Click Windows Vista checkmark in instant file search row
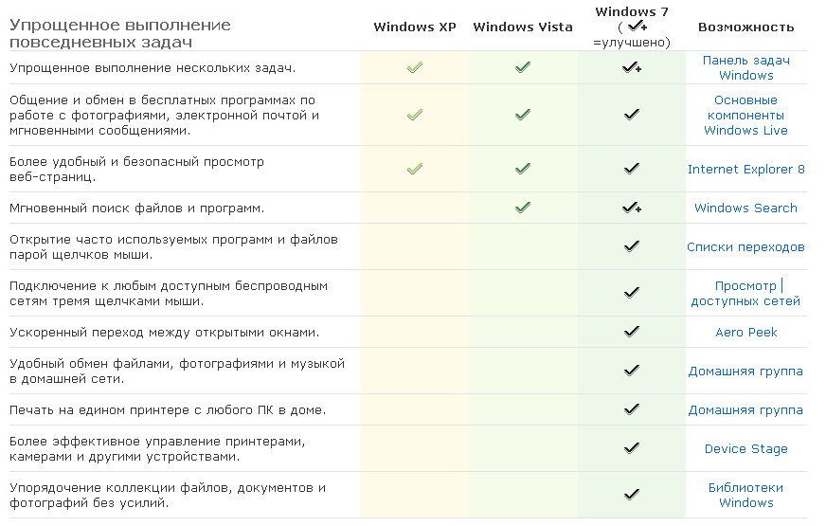Screen dimensions: 826x526 522,208
